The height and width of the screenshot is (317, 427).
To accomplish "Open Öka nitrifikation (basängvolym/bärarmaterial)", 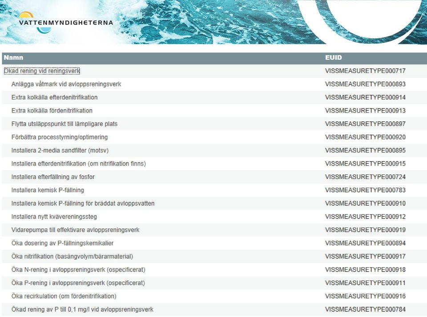I will [72, 256].
